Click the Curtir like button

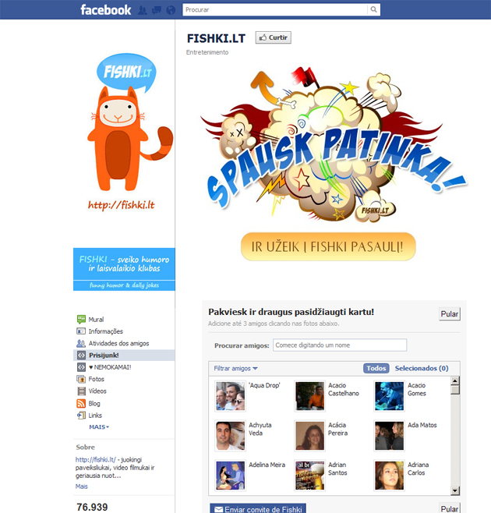273,37
